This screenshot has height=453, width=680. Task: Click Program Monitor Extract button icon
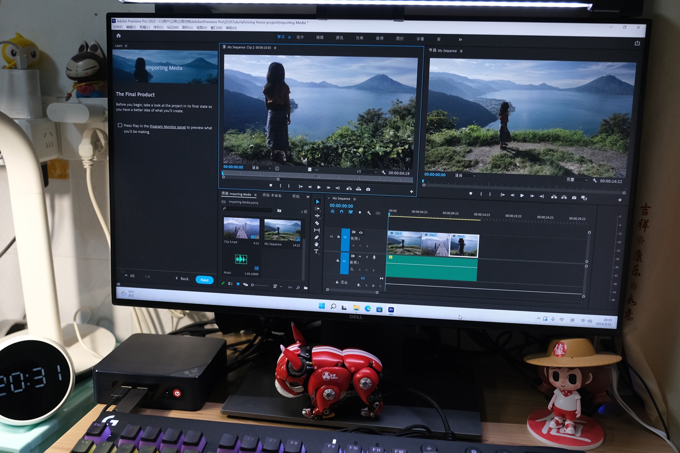(564, 197)
